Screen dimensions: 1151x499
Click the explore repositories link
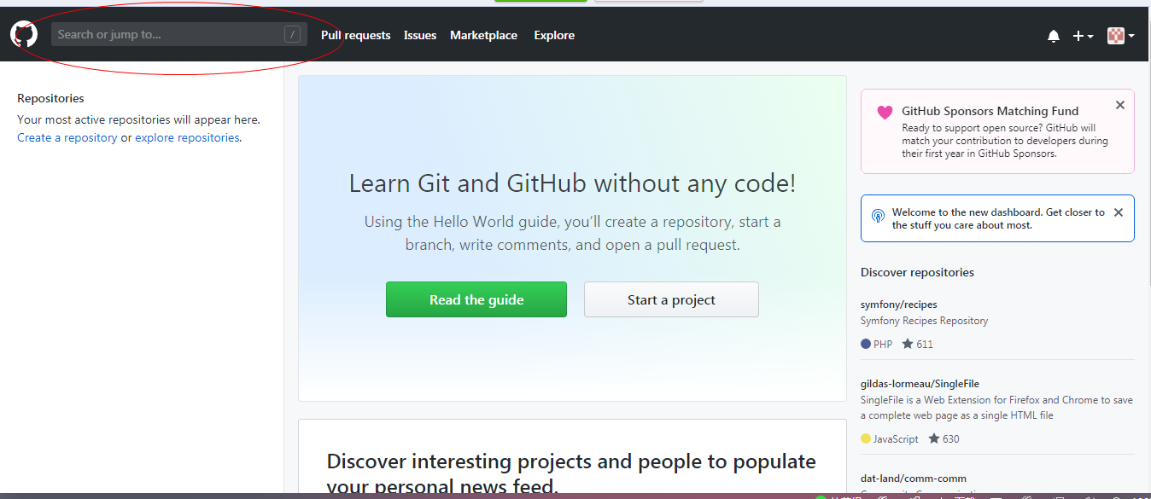[187, 137]
